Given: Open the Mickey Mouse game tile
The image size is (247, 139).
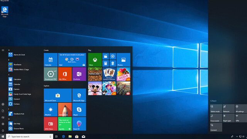Looking at the screenshot, I should [95, 88].
